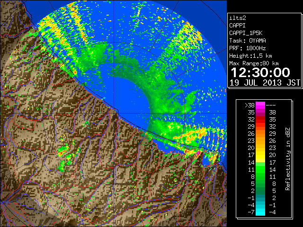The height and width of the screenshot is (227, 303).
Task: Click the "ilts2" label in info box
Action: (x=238, y=18)
